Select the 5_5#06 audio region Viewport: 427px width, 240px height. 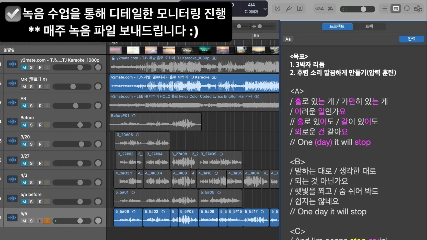[128, 218]
